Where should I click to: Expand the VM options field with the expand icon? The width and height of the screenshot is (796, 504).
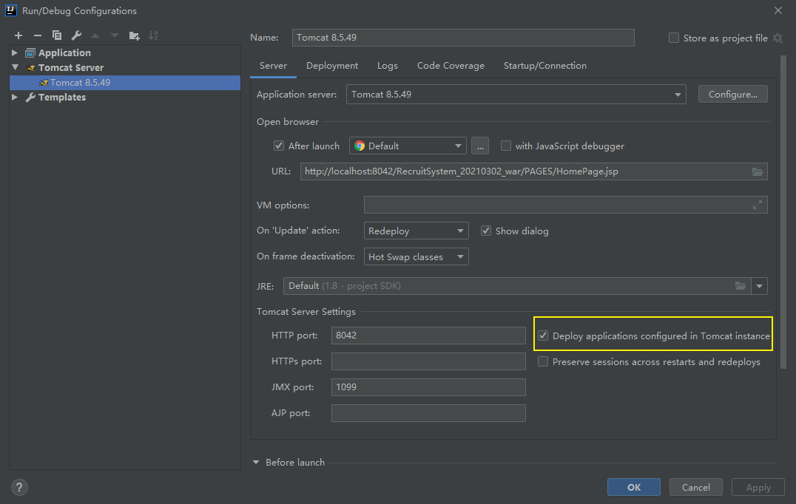(758, 205)
